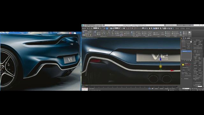The width and height of the screenshot is (204, 115).
Task: Activate the highlighted Select and Move tool
Action: click(x=107, y=28)
